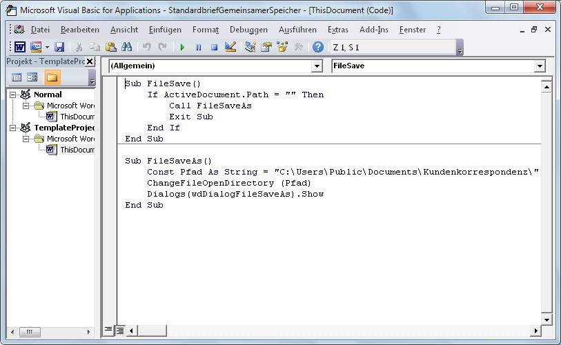Close the Project Explorer panel
Image resolution: width=561 pixels, height=345 pixels.
point(90,61)
